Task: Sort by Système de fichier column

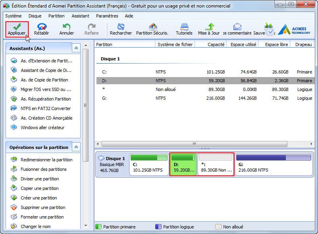Action: pyautogui.click(x=175, y=44)
